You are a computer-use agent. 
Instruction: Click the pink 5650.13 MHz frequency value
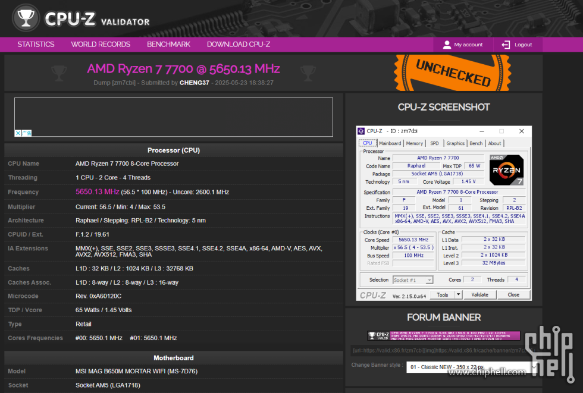(x=98, y=191)
